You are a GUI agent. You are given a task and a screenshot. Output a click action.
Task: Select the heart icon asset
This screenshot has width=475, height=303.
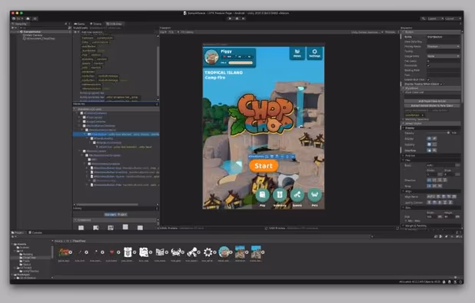click(x=111, y=252)
